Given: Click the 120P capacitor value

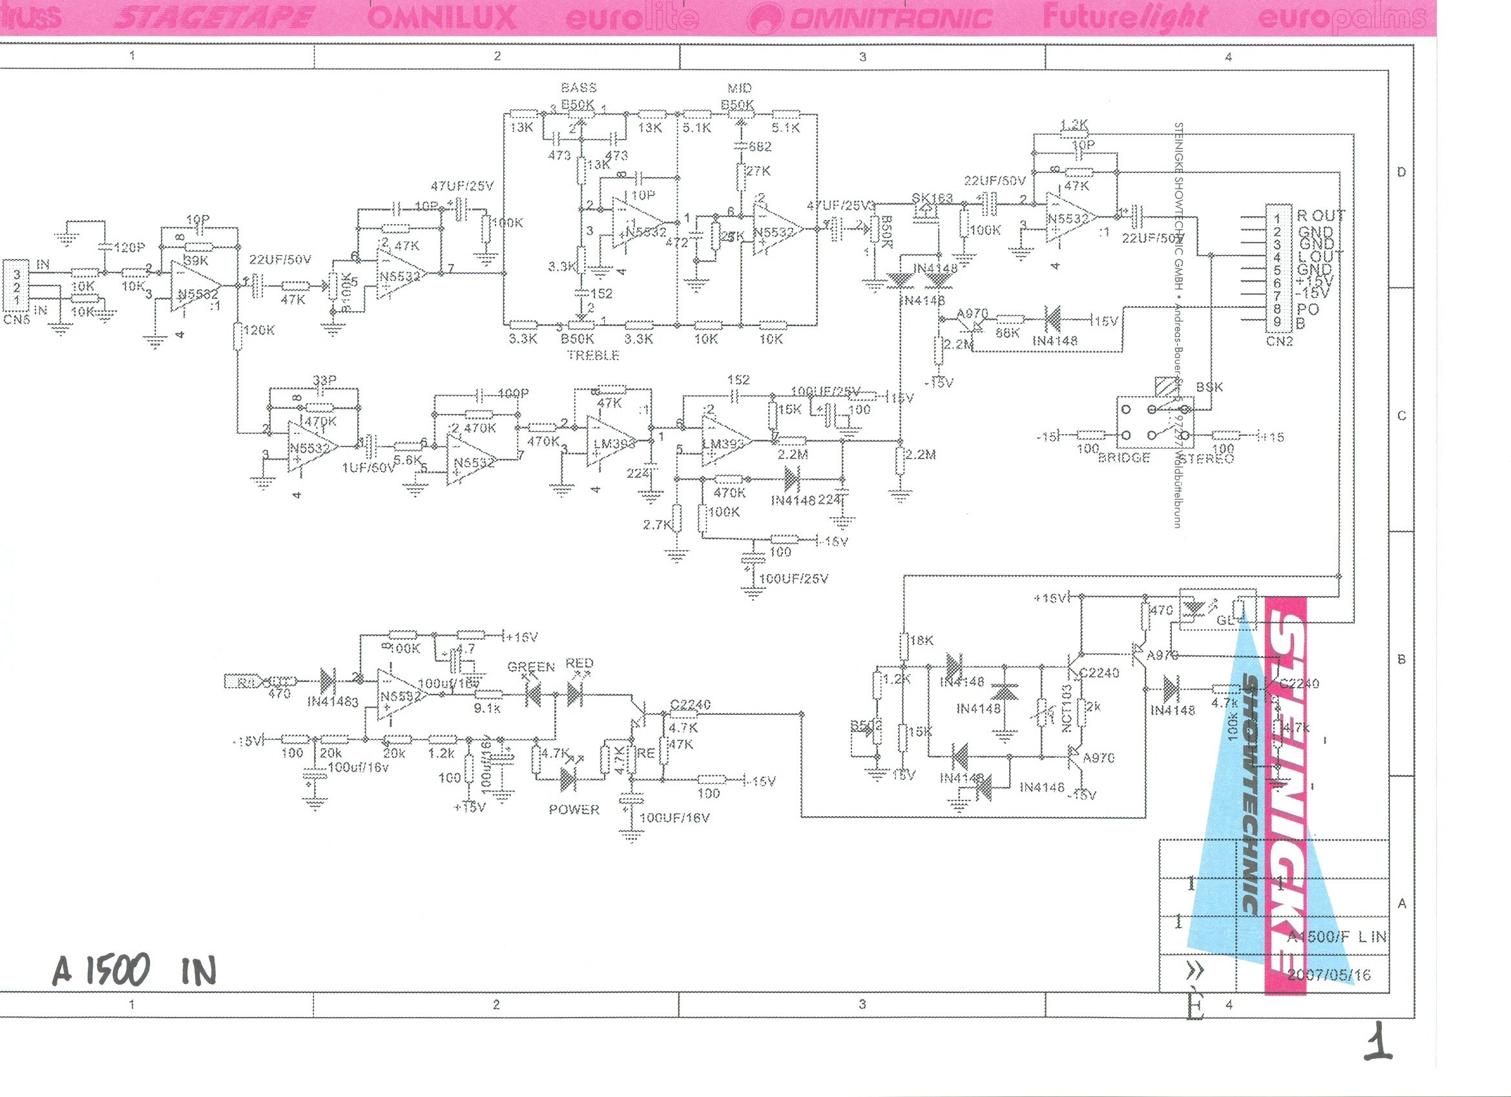Looking at the screenshot, I should click(x=129, y=247).
